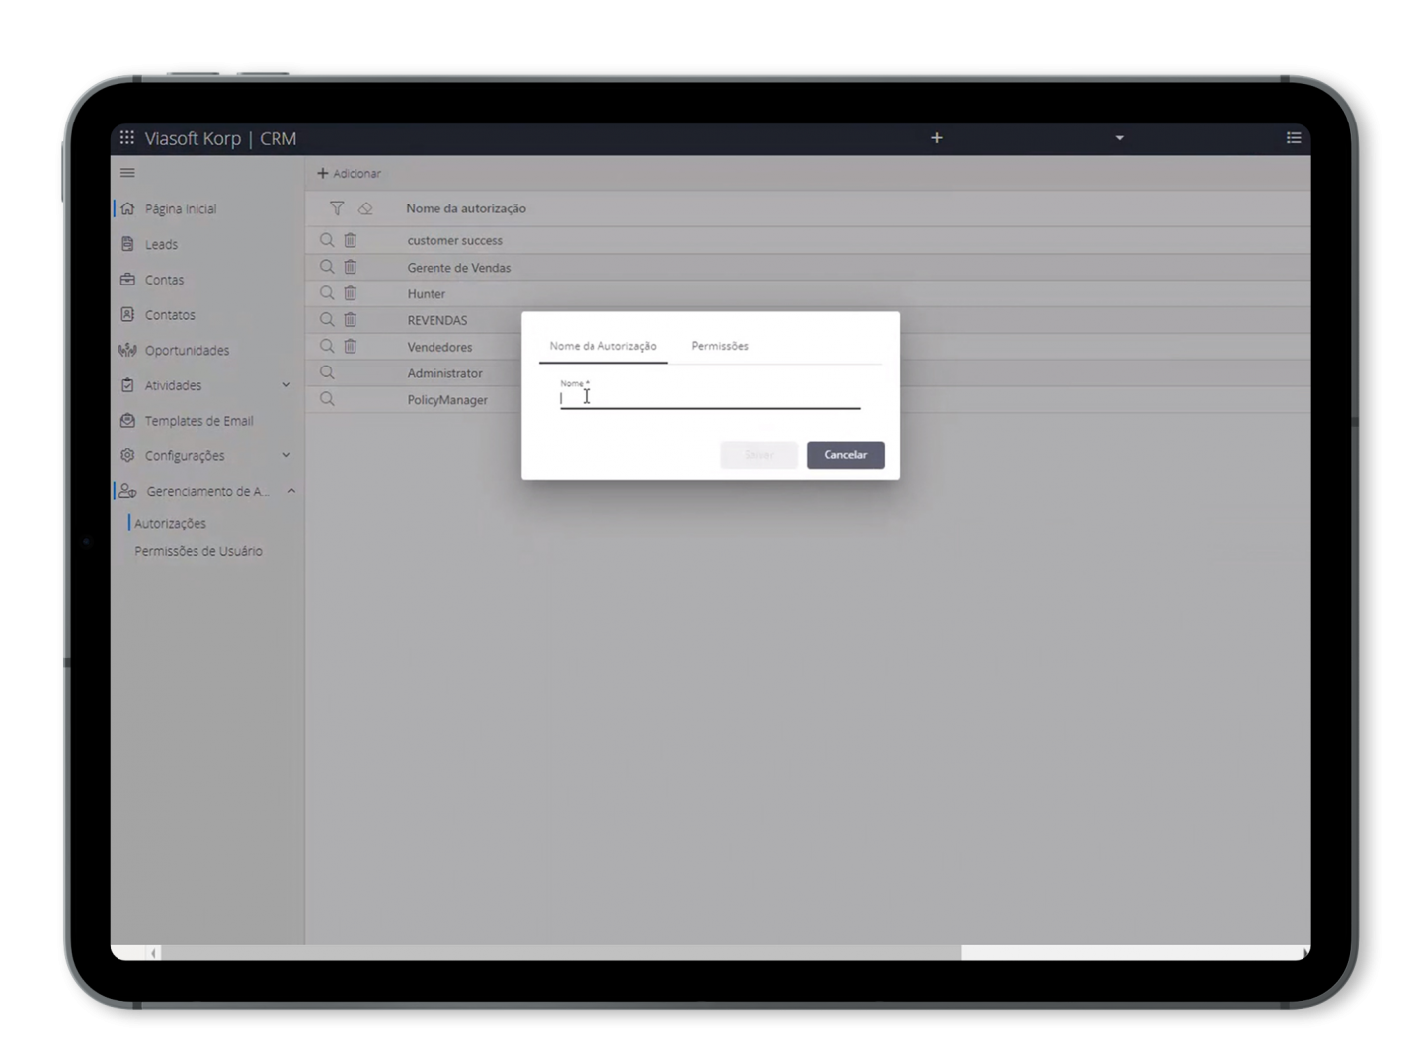Click the filter funnel icon
The height and width of the screenshot is (1060, 1422).
pyautogui.click(x=337, y=208)
